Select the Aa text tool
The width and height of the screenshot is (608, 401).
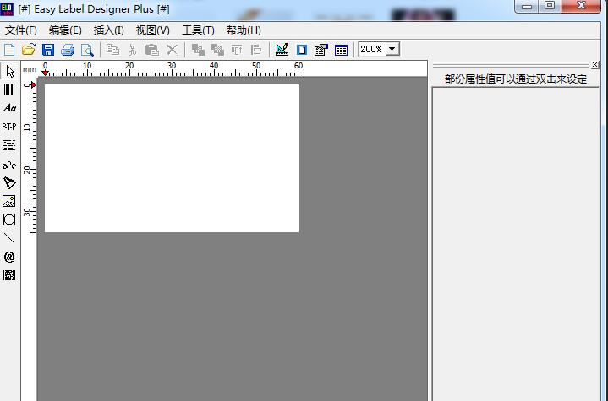[x=9, y=108]
